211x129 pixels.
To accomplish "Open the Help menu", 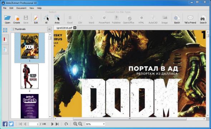I will click(x=39, y=8).
